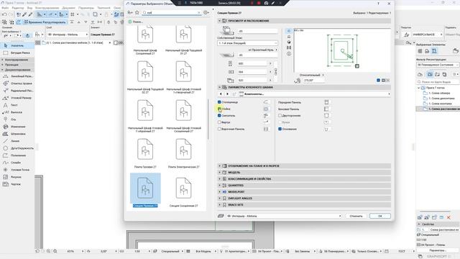Screen dimensions: 460x259
Task: Click the OK button
Action: 380,216
